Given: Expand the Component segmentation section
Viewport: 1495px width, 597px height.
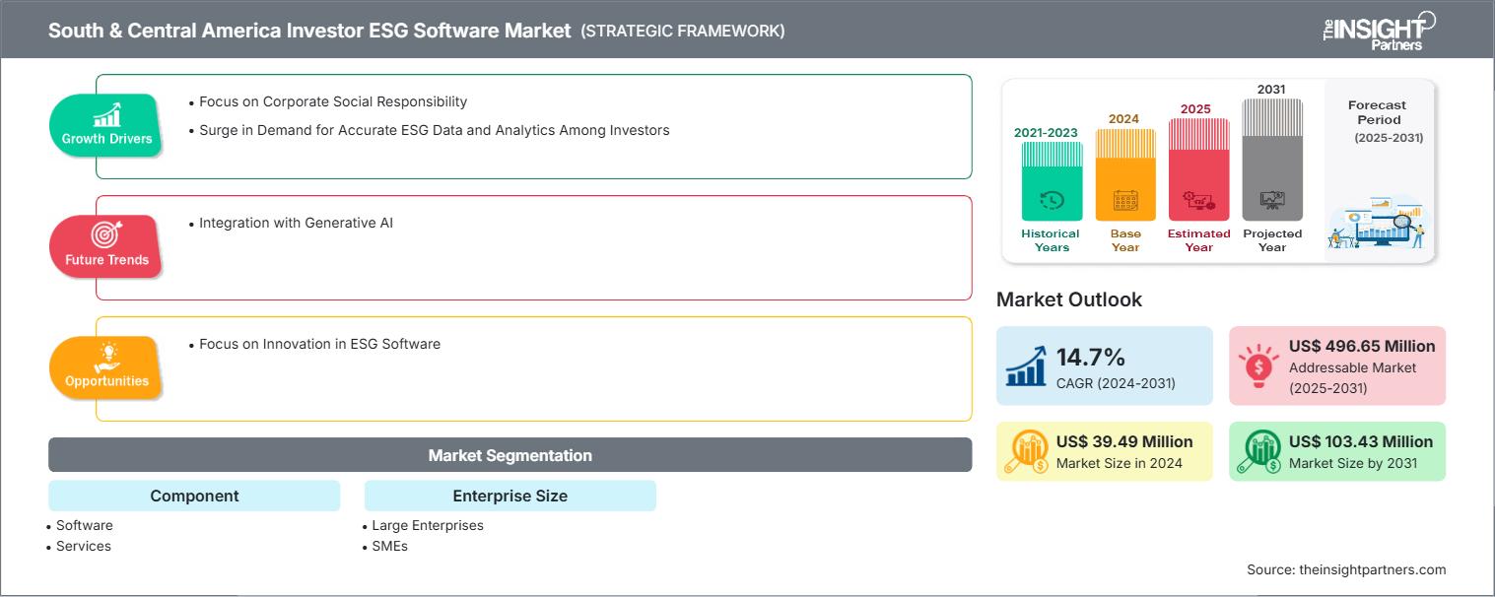Looking at the screenshot, I should tap(194, 496).
